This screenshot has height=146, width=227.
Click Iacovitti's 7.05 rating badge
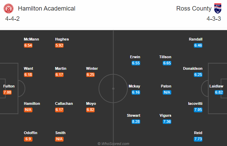click(x=198, y=110)
